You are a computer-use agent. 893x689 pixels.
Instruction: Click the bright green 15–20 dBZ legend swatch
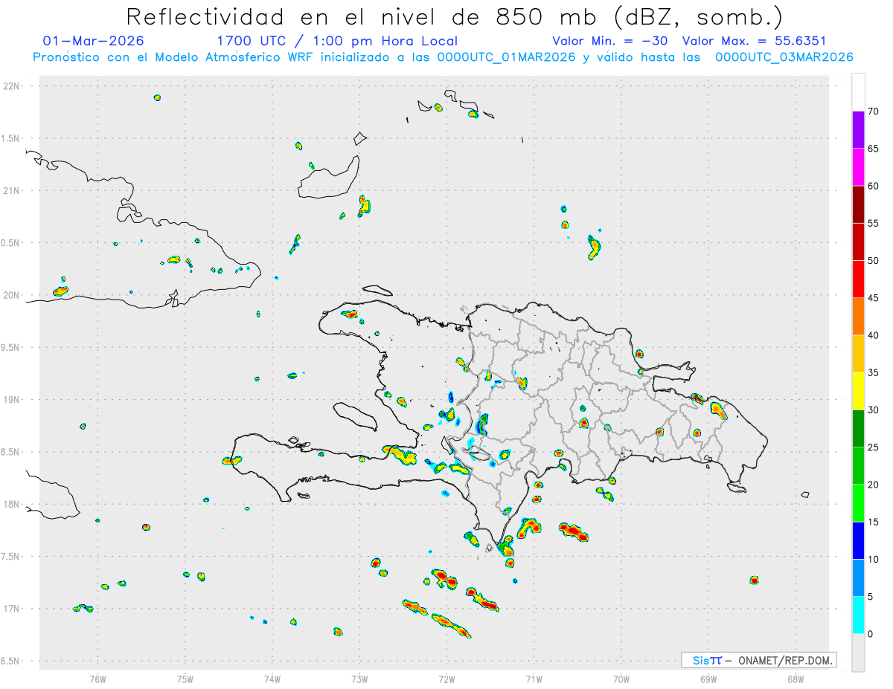tap(858, 503)
